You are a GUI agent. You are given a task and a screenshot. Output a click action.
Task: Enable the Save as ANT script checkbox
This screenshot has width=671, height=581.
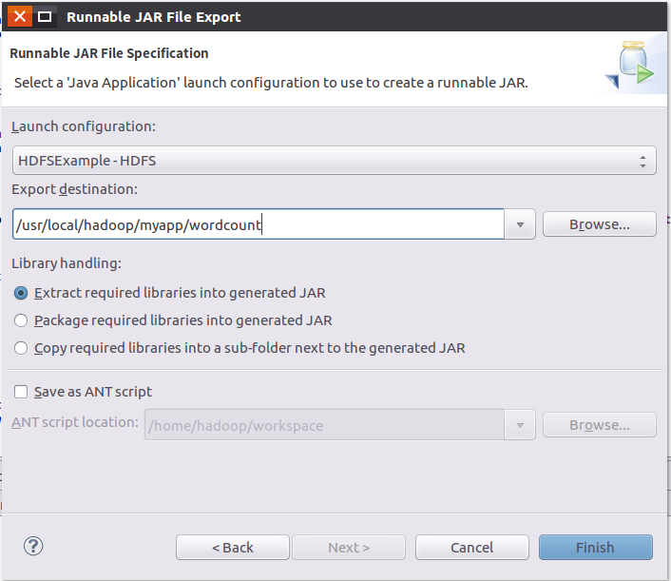point(21,392)
